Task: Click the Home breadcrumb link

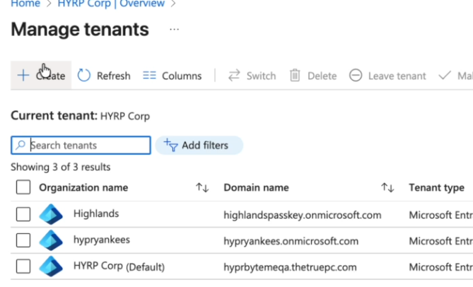Action: pos(25,4)
